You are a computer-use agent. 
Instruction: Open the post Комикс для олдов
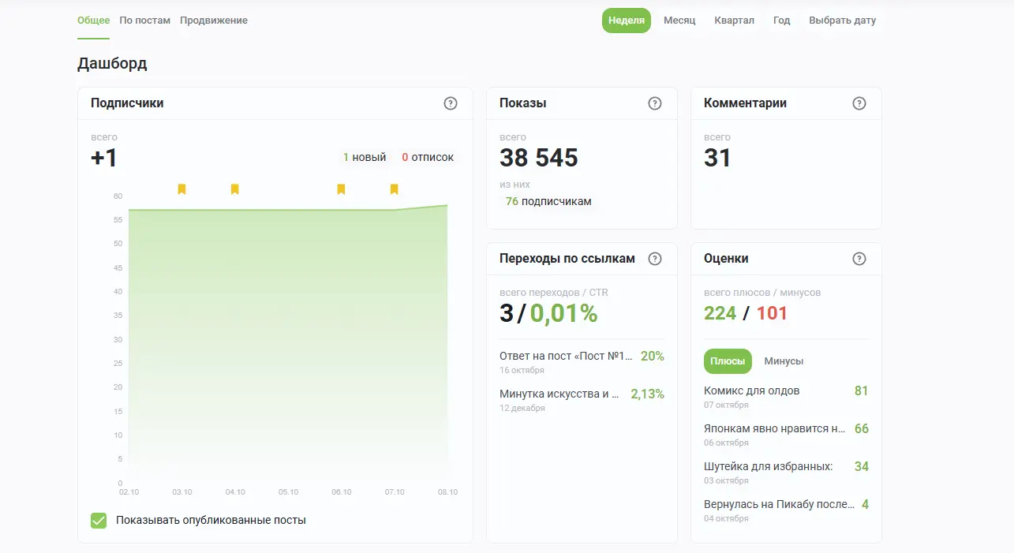point(751,391)
